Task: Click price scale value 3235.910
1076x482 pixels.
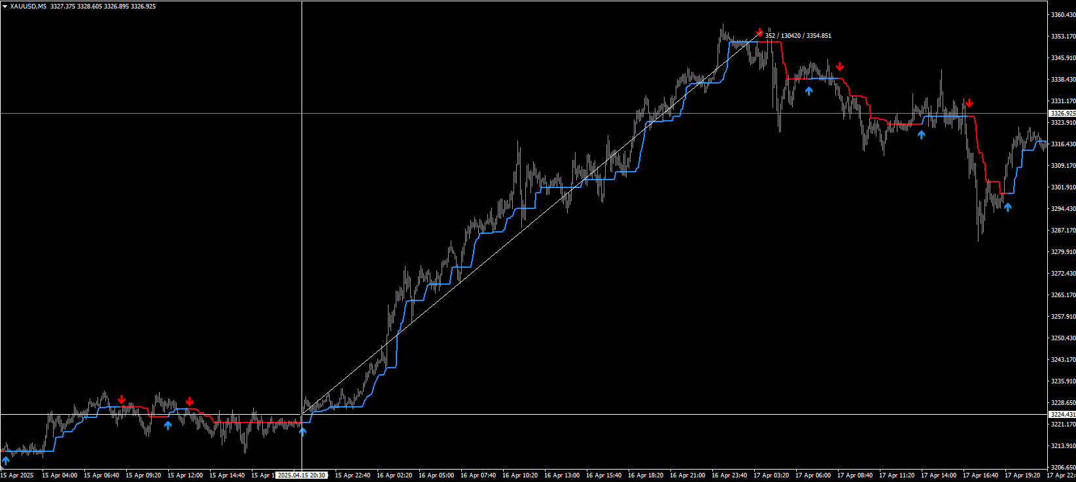Action: click(x=1063, y=381)
